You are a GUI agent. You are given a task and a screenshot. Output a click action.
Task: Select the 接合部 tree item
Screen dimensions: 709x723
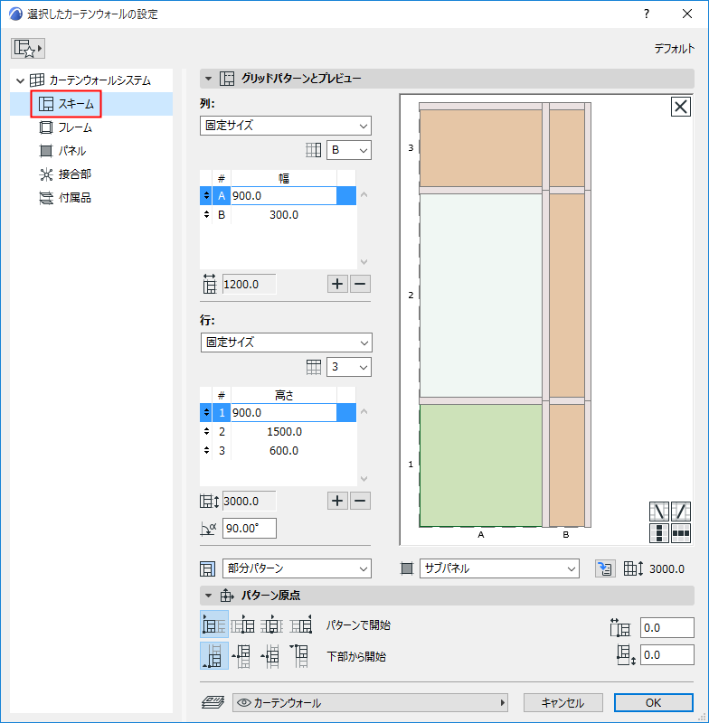coord(65,174)
